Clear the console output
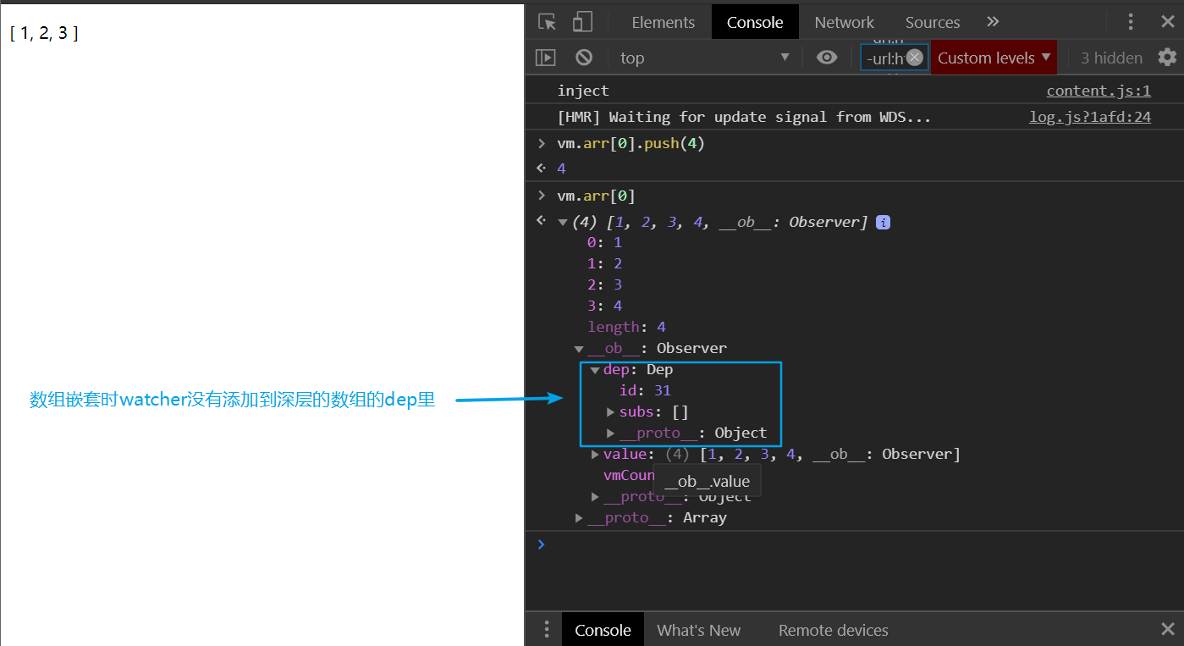 pos(584,58)
